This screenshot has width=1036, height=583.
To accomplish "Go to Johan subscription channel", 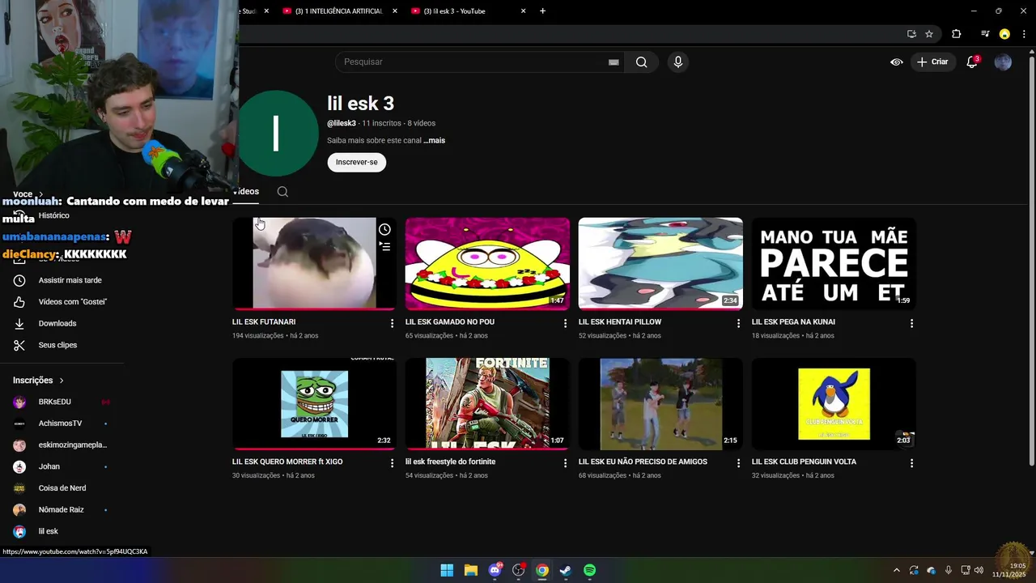I will (49, 466).
